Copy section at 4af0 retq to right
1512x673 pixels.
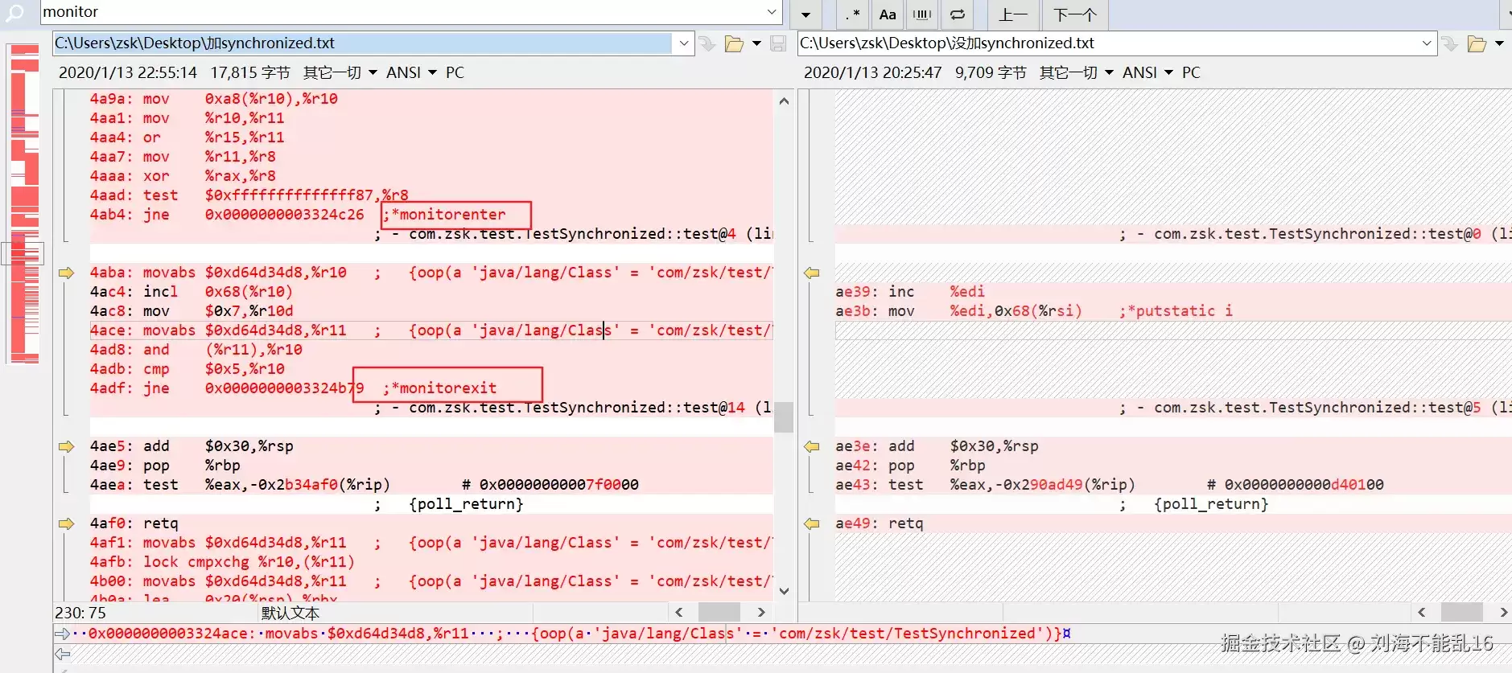pos(66,523)
